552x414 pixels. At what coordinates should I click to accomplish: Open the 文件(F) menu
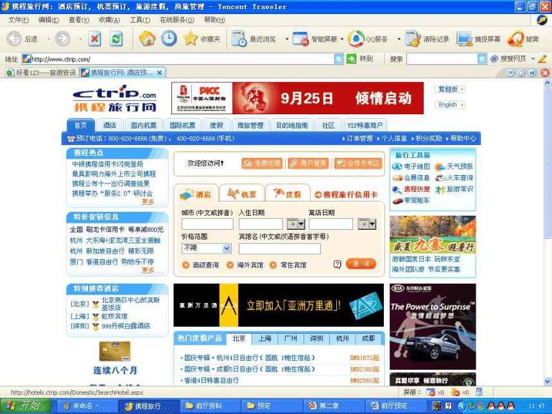point(19,20)
